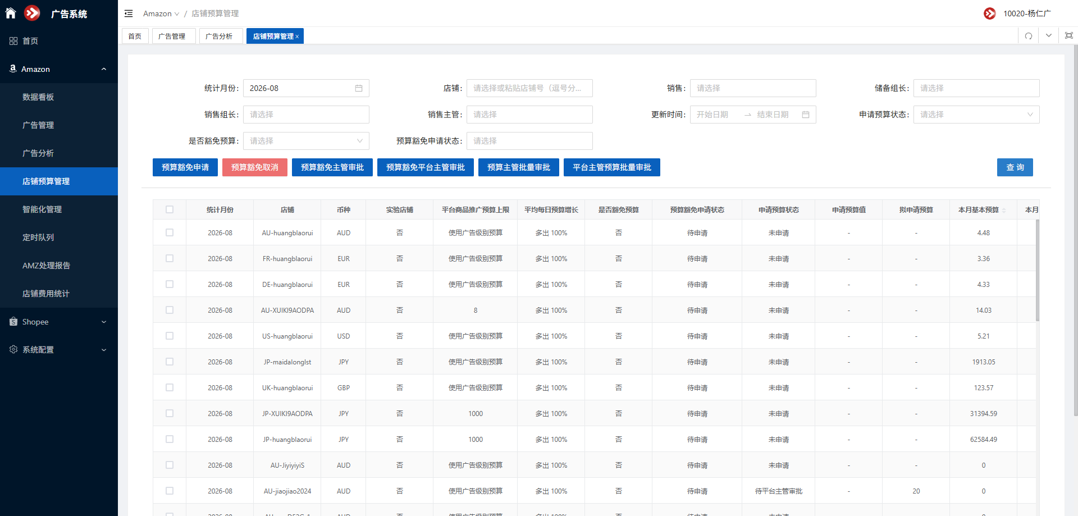The width and height of the screenshot is (1078, 516).
Task: Open 智能化管理 in the sidebar
Action: 59,209
